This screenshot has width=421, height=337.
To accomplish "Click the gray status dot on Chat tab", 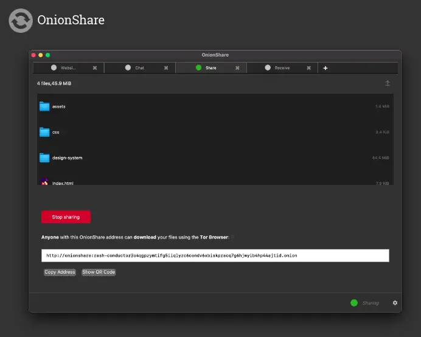I will [x=128, y=68].
